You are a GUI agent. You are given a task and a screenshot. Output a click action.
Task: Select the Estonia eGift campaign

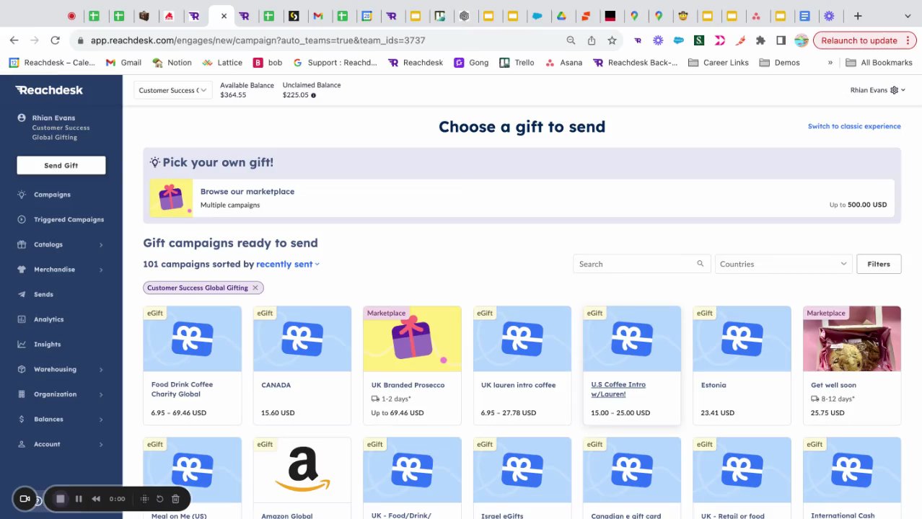point(742,365)
